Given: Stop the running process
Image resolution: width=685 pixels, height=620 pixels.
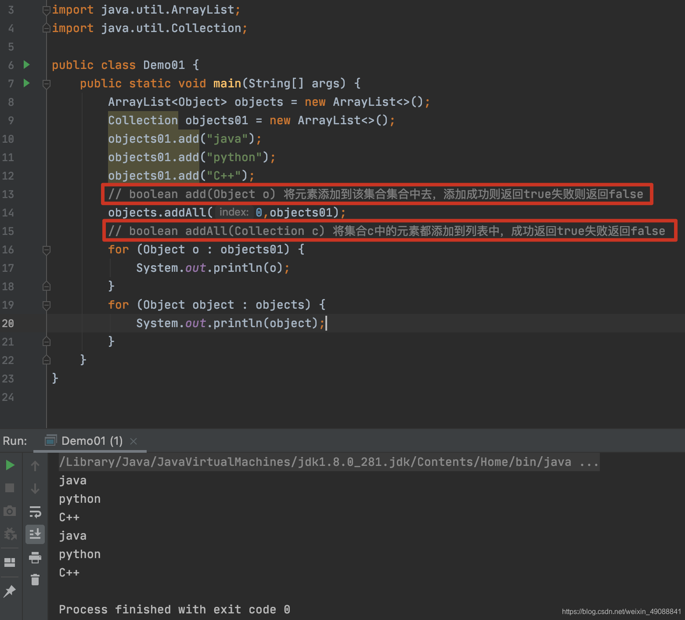Looking at the screenshot, I should click(x=10, y=488).
